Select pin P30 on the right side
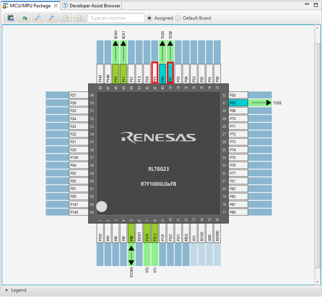This screenshot has width=322, height=297. coord(238,95)
